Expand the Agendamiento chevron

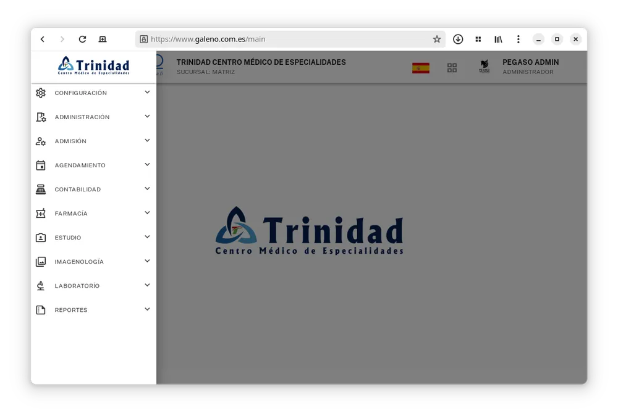tap(147, 164)
